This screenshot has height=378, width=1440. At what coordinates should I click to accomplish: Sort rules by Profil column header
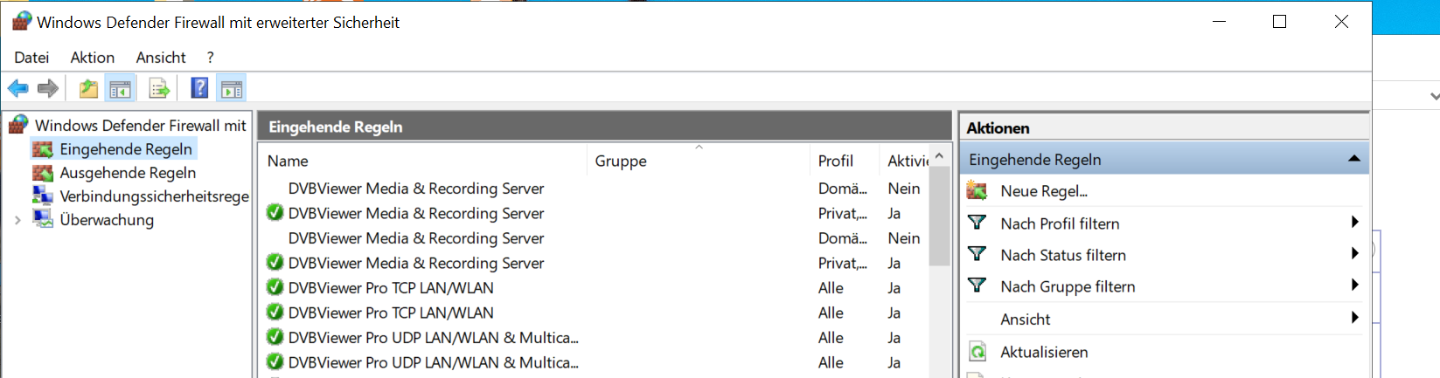tap(835, 161)
